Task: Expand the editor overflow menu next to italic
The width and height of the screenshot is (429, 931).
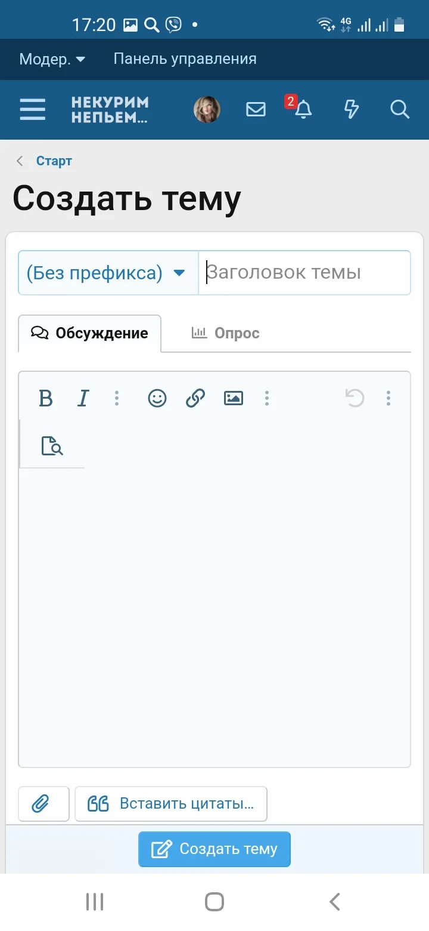Action: [x=117, y=398]
